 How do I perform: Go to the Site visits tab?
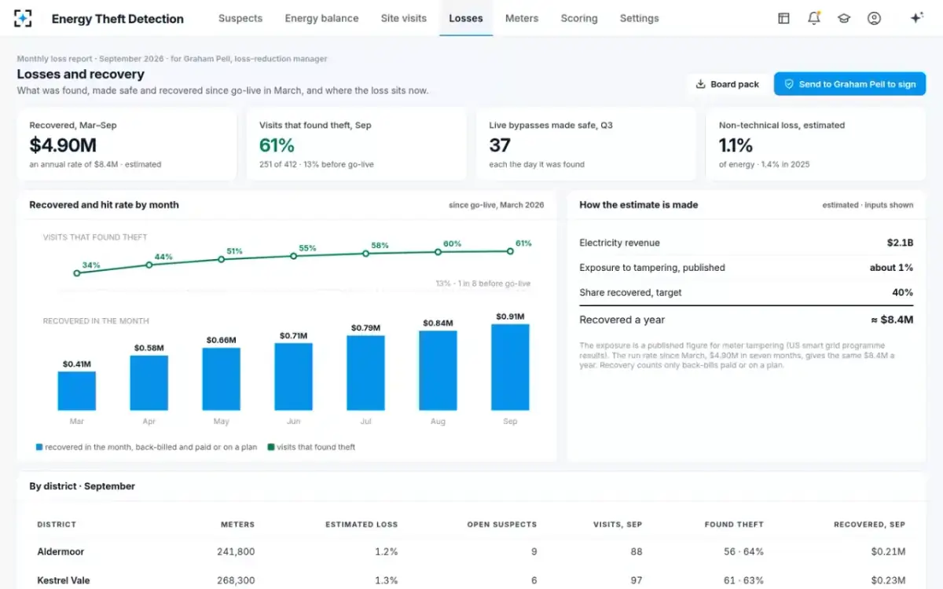click(404, 18)
